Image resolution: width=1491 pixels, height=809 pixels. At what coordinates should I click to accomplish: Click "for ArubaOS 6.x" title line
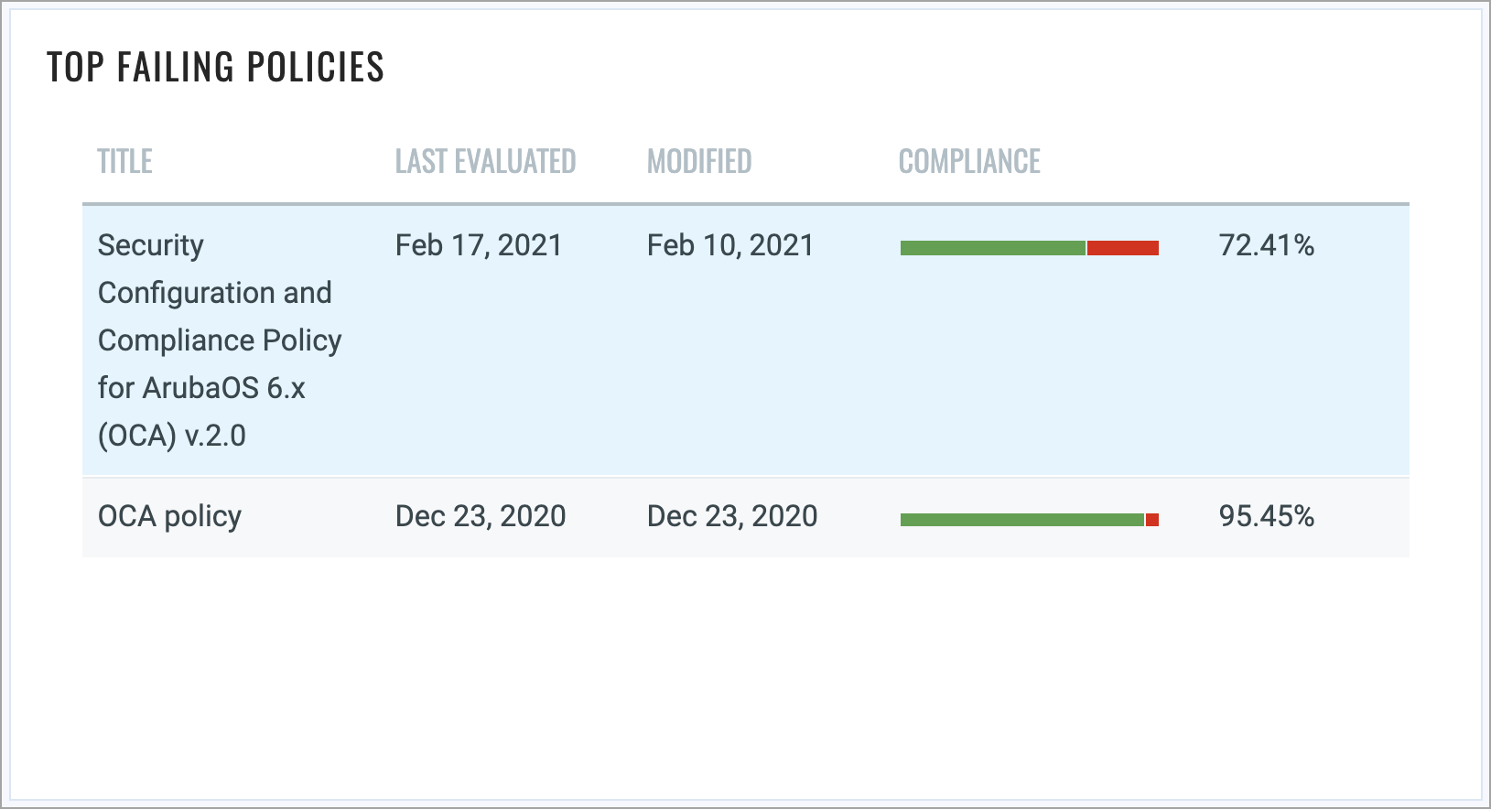pyautogui.click(x=201, y=388)
